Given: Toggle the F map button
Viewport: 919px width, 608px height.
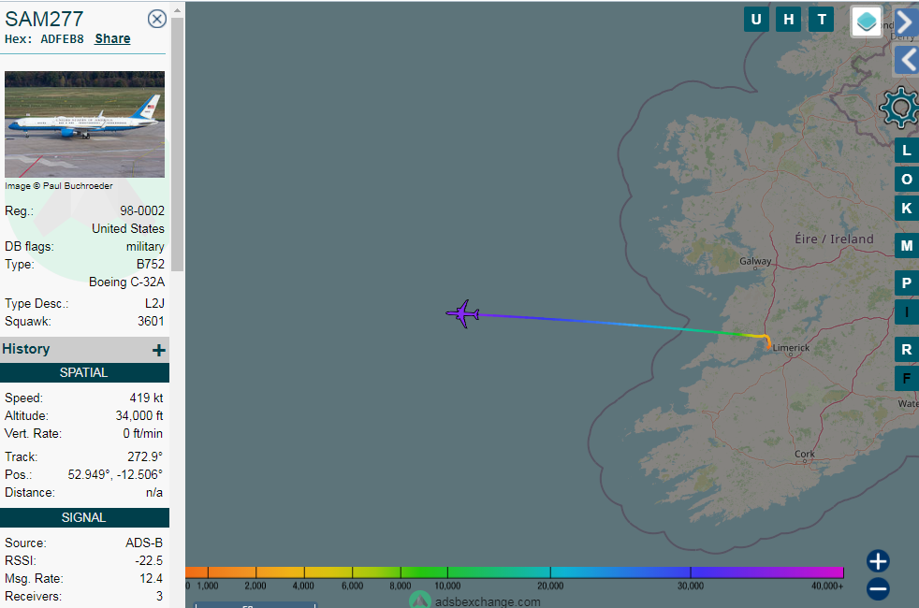Looking at the screenshot, I should pos(907,378).
